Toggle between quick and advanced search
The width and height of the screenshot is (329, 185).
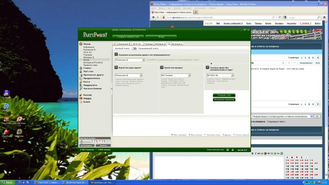[134, 48]
